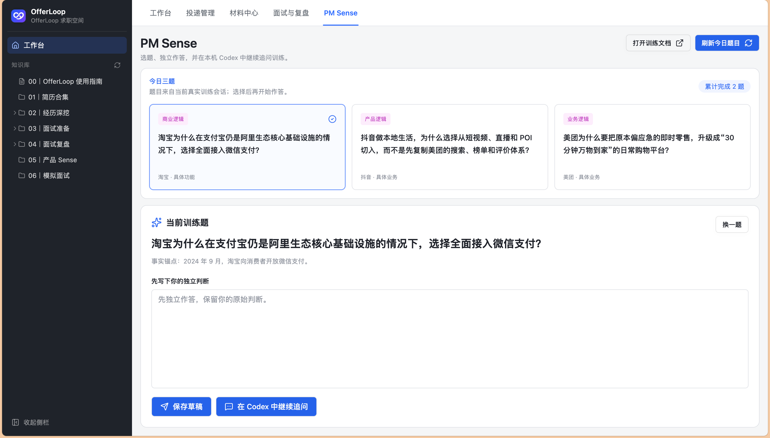The height and width of the screenshot is (438, 770).
Task: Open the 材料中心 tab
Action: 244,13
